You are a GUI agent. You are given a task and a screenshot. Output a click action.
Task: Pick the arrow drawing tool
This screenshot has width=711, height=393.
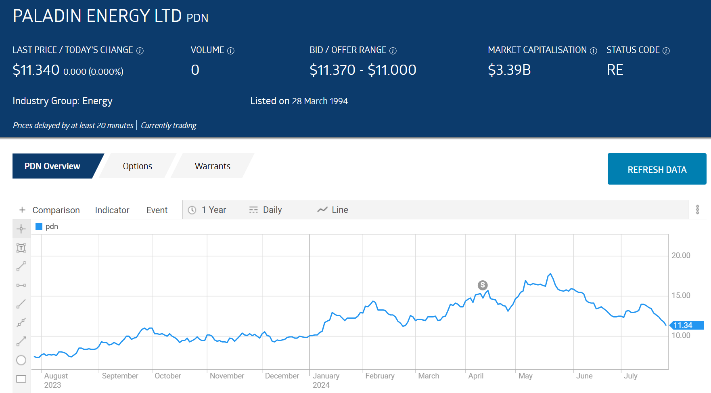(x=21, y=341)
